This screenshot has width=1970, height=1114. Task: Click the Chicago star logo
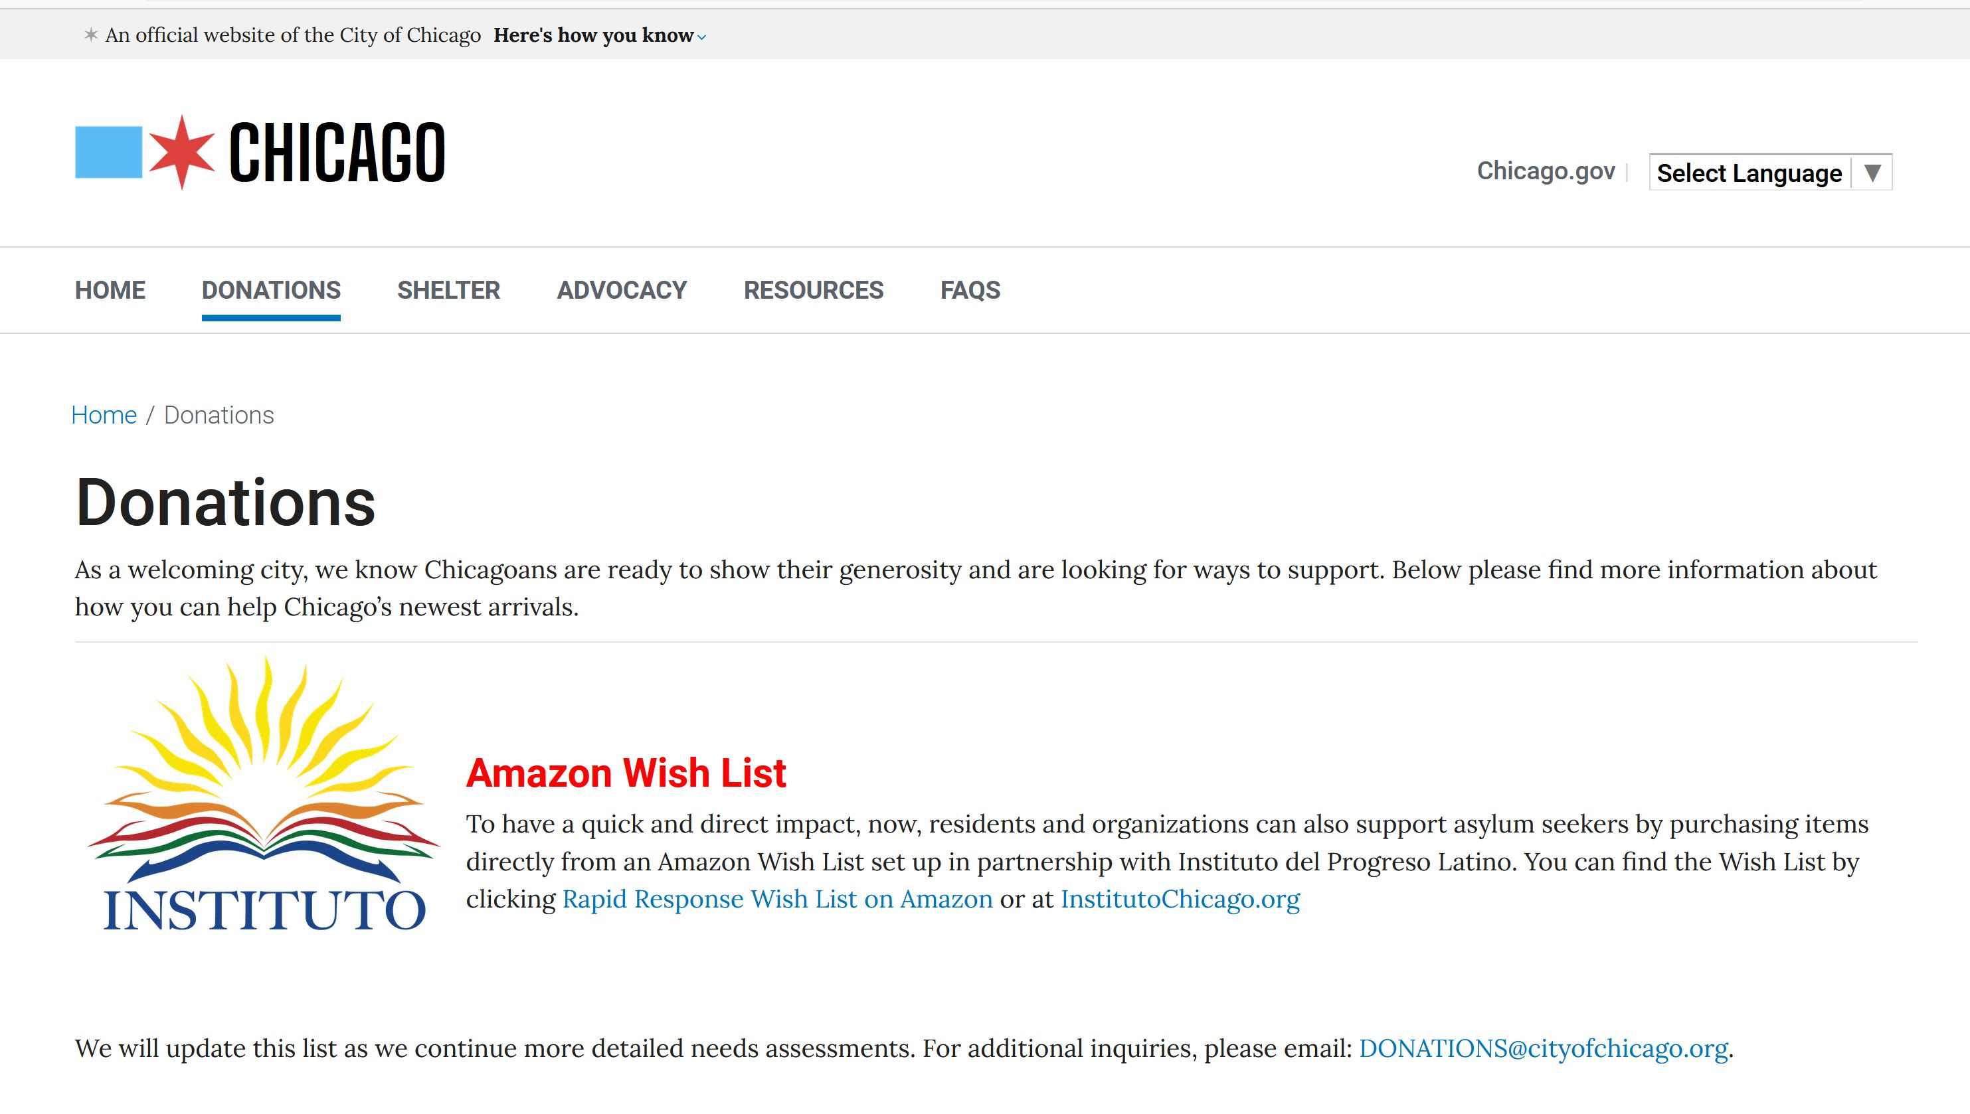pos(181,152)
